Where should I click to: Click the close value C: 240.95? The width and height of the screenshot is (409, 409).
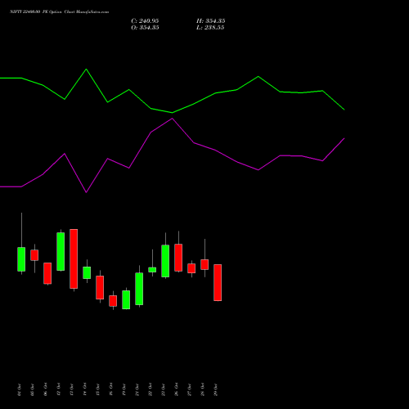tap(145, 21)
